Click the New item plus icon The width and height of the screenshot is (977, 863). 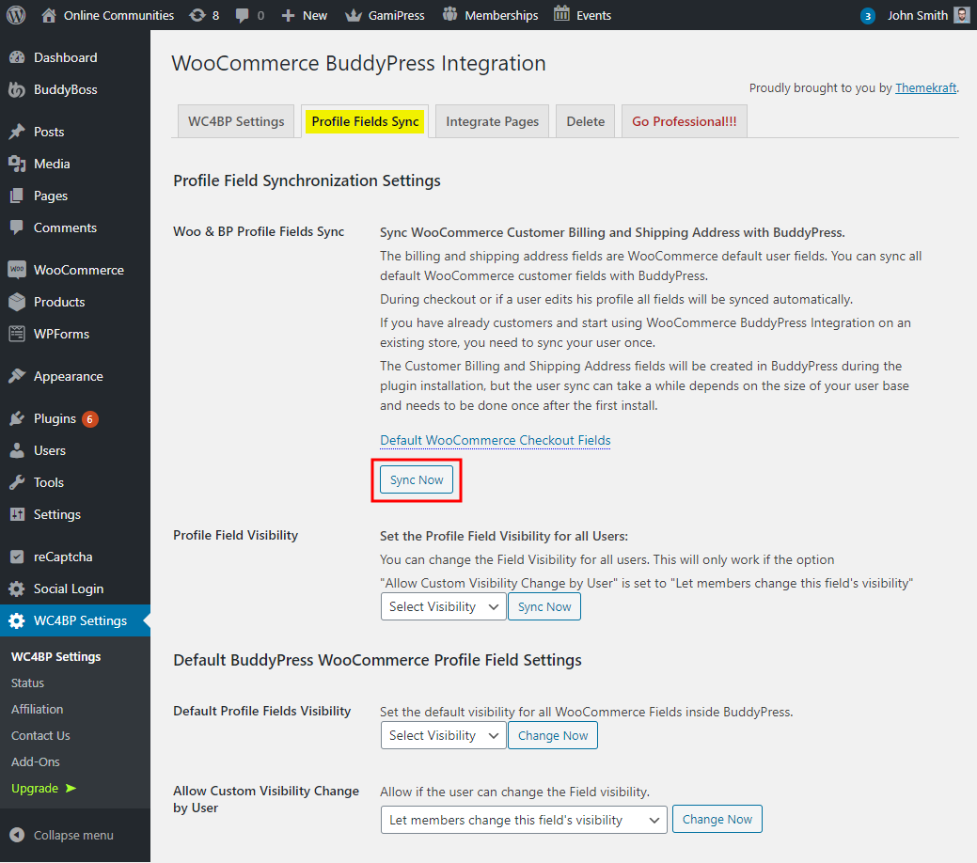(287, 14)
